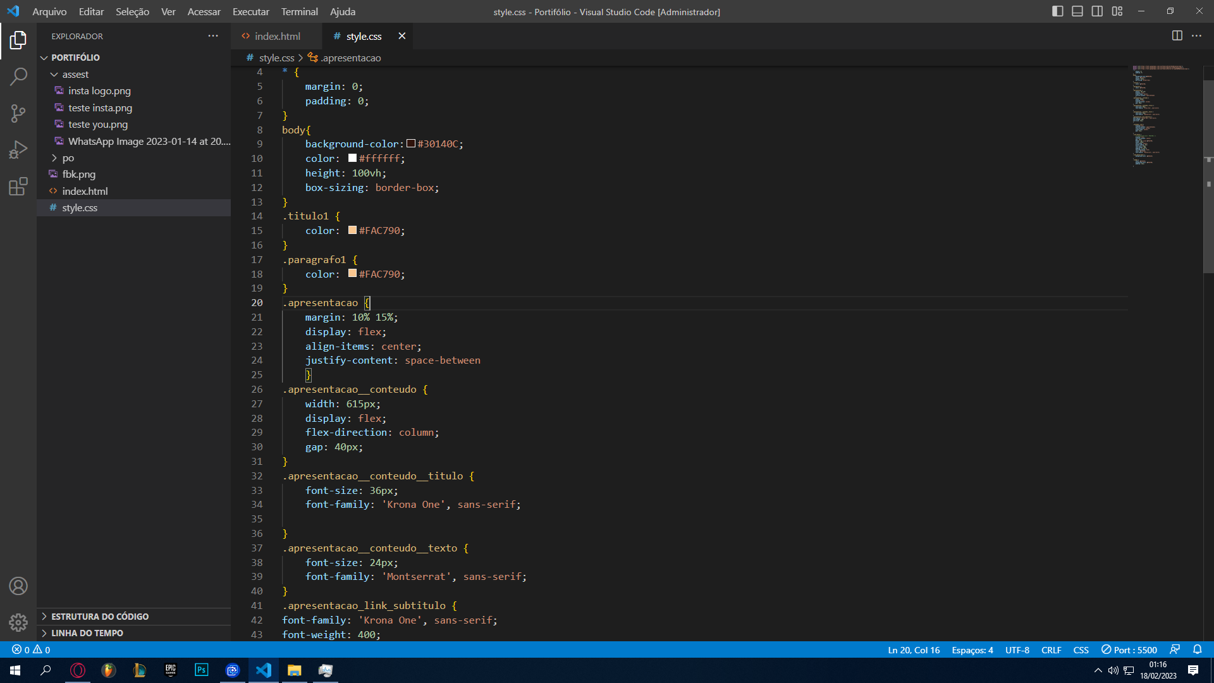Open breadcrumb style.css file dropdown
The height and width of the screenshot is (683, 1214).
271,58
